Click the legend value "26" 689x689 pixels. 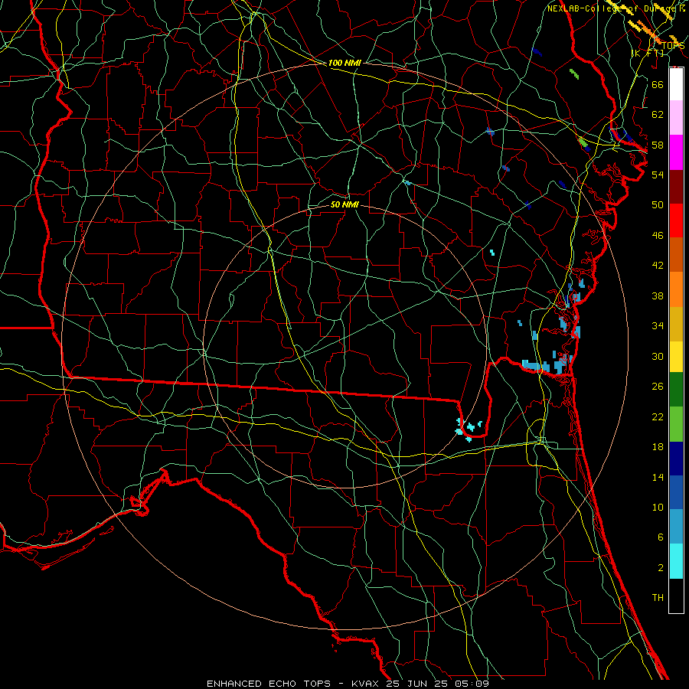pos(658,387)
